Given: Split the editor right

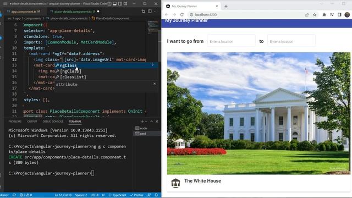Looking at the screenshot, I should click(150, 12).
